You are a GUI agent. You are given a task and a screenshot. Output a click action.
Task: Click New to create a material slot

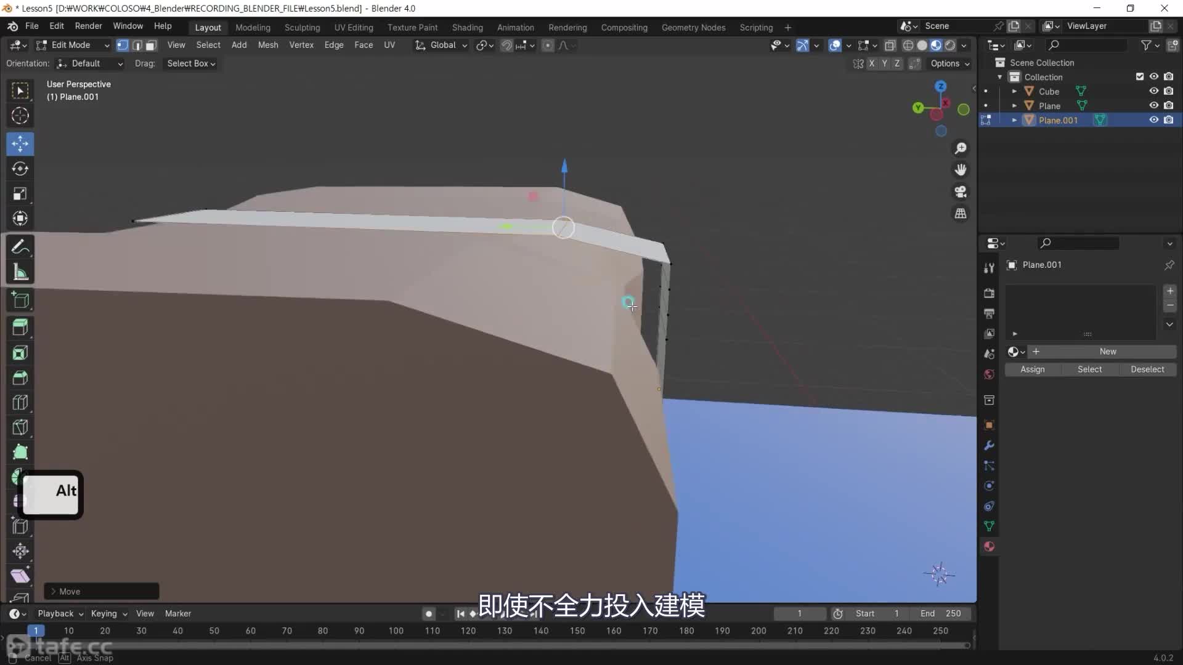tap(1106, 351)
